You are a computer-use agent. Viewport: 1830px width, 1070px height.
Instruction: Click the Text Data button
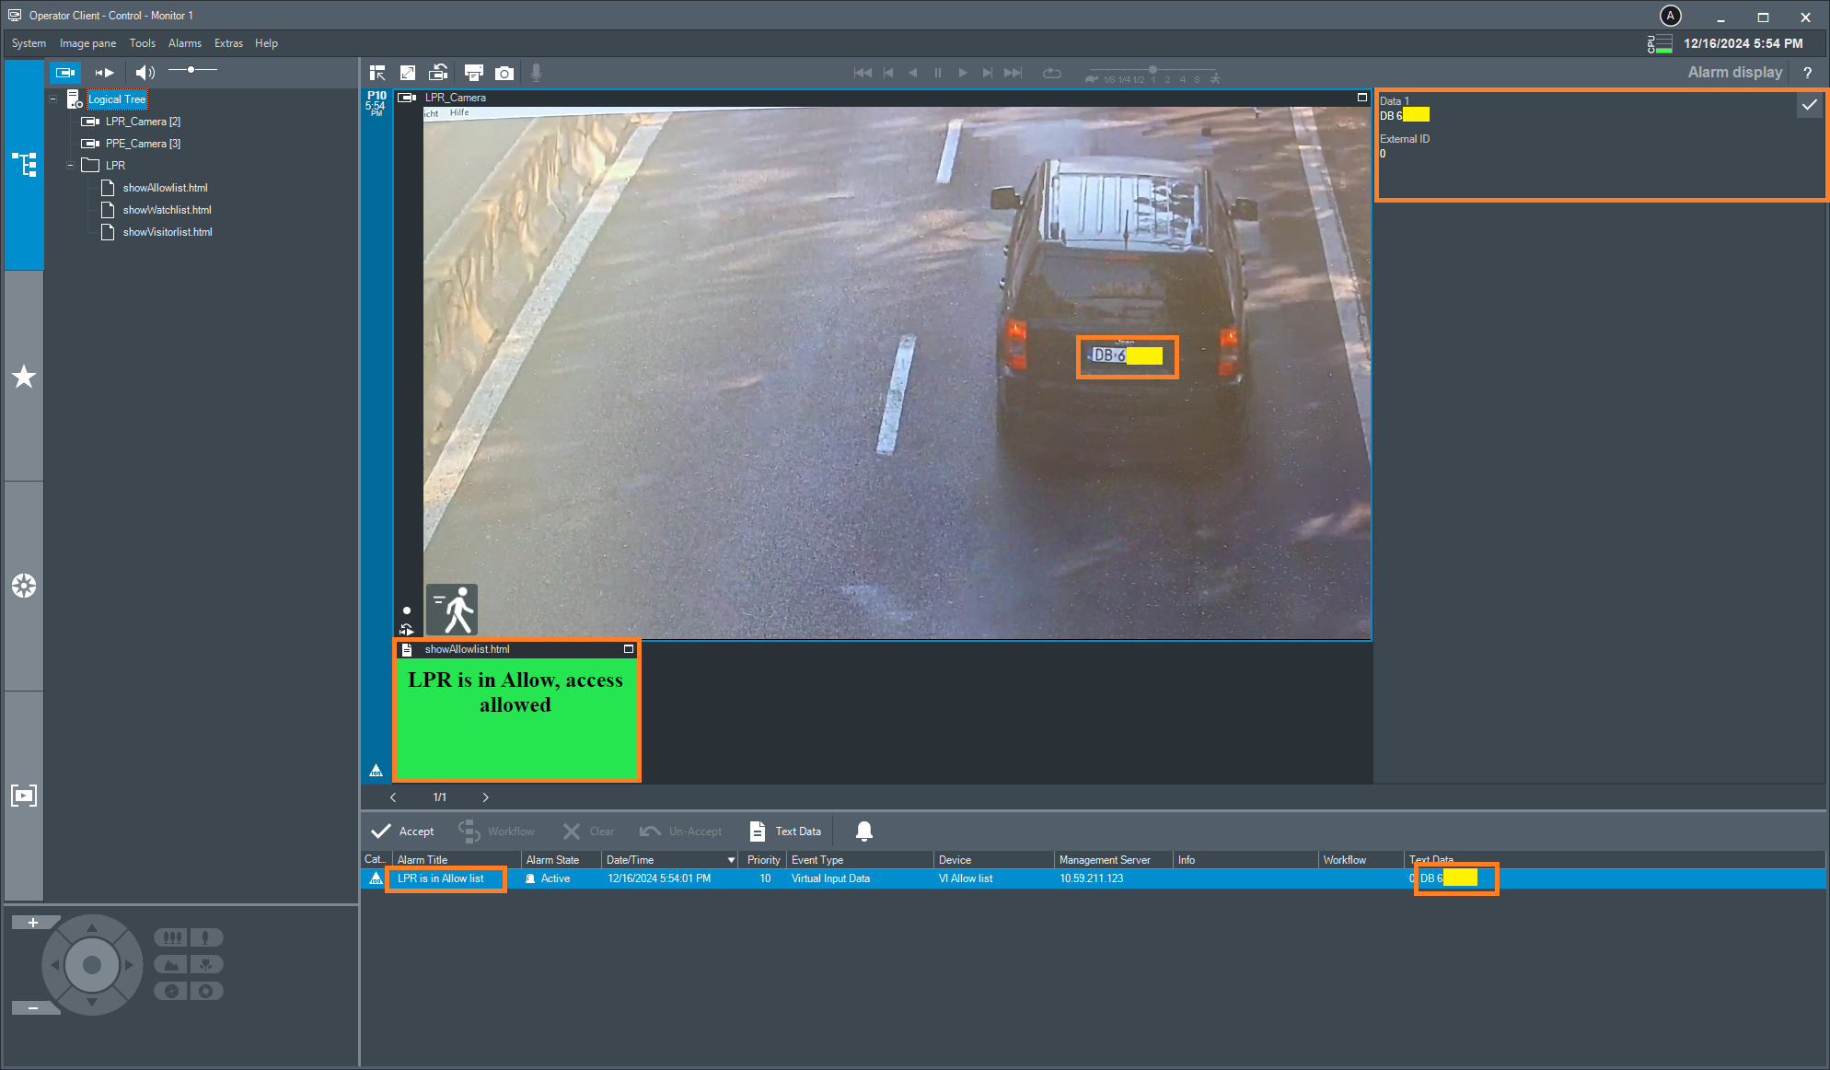pyautogui.click(x=785, y=831)
